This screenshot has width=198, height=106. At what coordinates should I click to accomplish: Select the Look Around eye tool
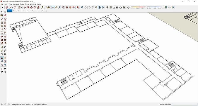(x=5, y=69)
